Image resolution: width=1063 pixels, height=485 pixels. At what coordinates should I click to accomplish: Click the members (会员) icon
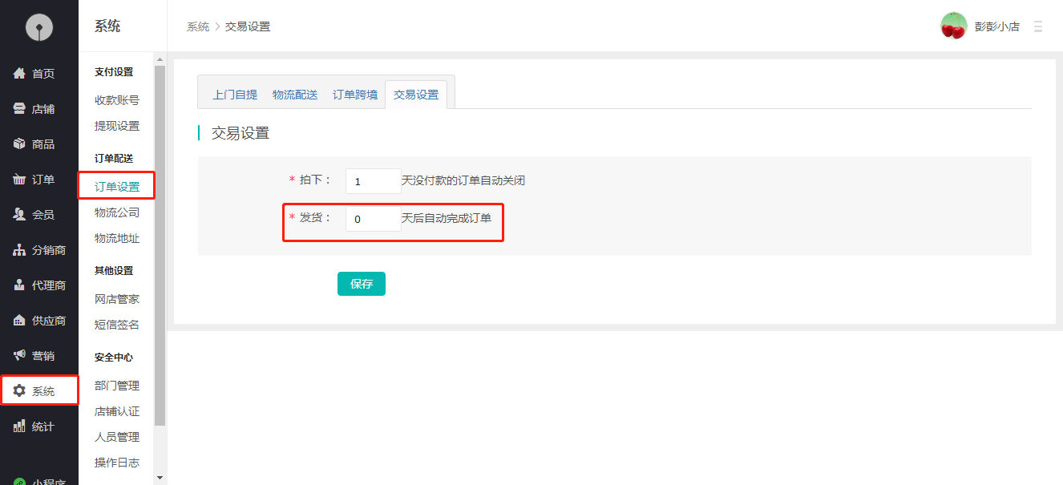[20, 215]
